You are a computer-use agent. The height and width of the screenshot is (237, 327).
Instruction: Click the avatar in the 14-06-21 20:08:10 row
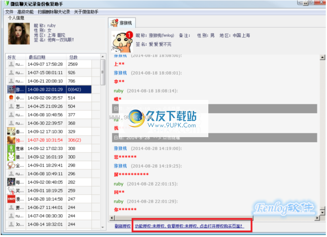point(11,81)
